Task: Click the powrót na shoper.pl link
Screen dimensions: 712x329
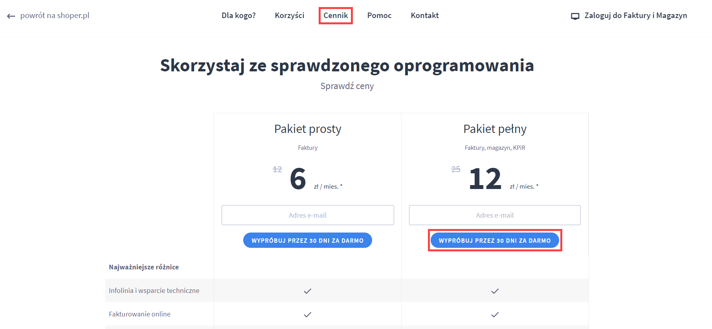Action: pyautogui.click(x=55, y=16)
